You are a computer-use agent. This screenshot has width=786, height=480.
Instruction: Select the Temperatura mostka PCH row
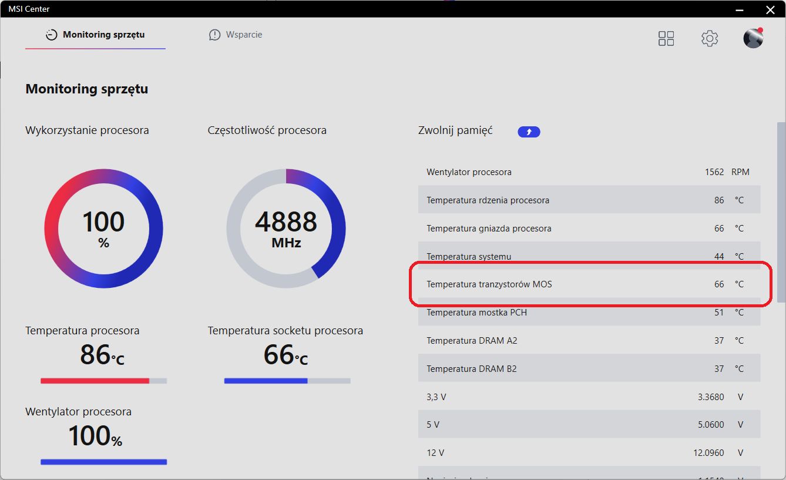pos(589,313)
